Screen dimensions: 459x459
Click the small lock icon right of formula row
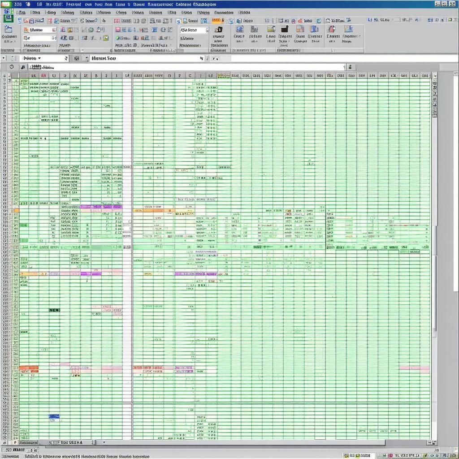[350, 67]
